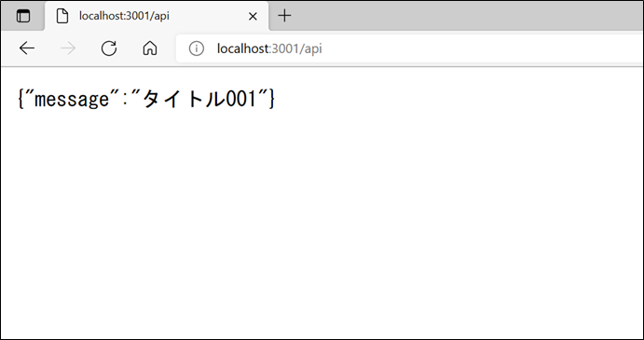View site information icon in address bar
This screenshot has width=644, height=340.
pyautogui.click(x=197, y=48)
